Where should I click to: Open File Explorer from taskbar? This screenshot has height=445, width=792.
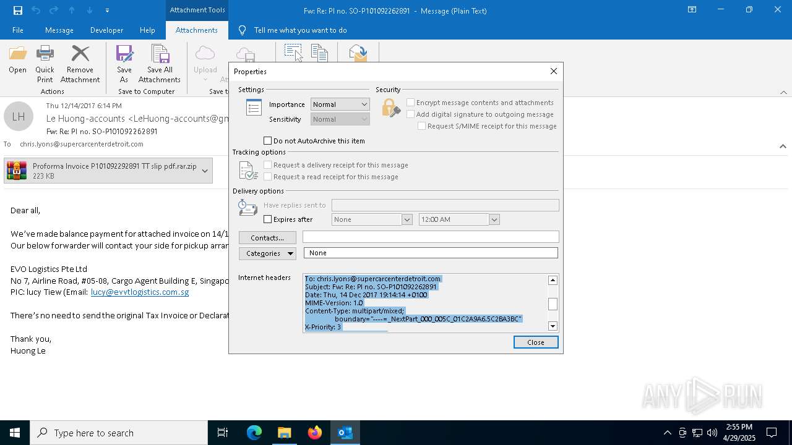pyautogui.click(x=285, y=433)
